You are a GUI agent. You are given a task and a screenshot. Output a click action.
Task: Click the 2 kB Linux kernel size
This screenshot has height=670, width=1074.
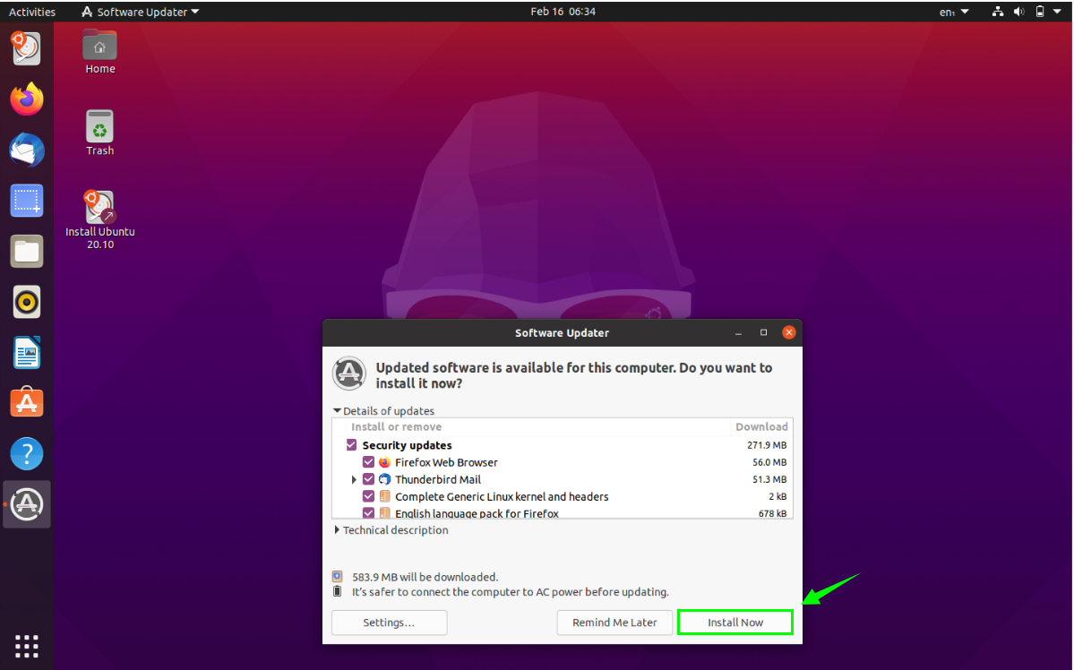click(x=778, y=496)
